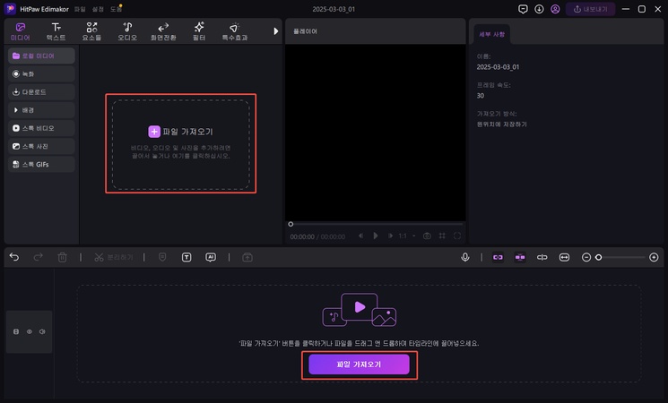Screen dimensions: 668x403
Task: Click the text 'T' icon in the timeline toolbar
Action: pyautogui.click(x=187, y=257)
